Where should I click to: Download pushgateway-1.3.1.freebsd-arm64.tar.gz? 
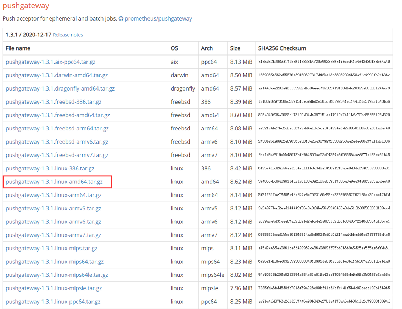tap(57, 128)
